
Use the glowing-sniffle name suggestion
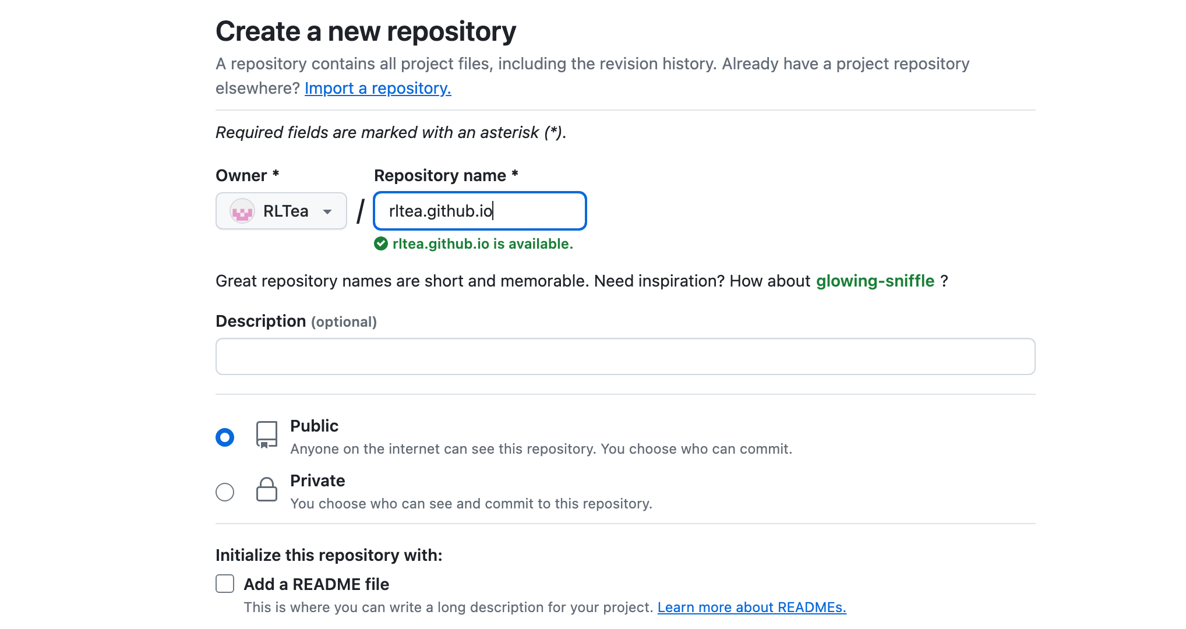[x=875, y=281]
